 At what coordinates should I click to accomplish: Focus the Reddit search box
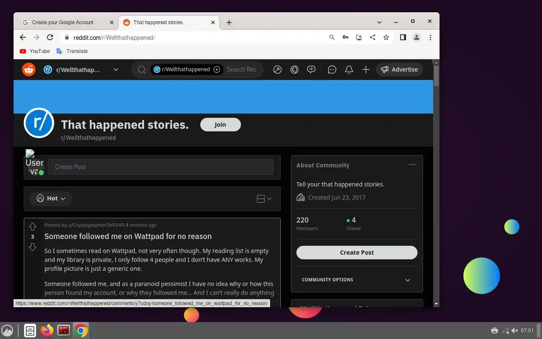241,69
